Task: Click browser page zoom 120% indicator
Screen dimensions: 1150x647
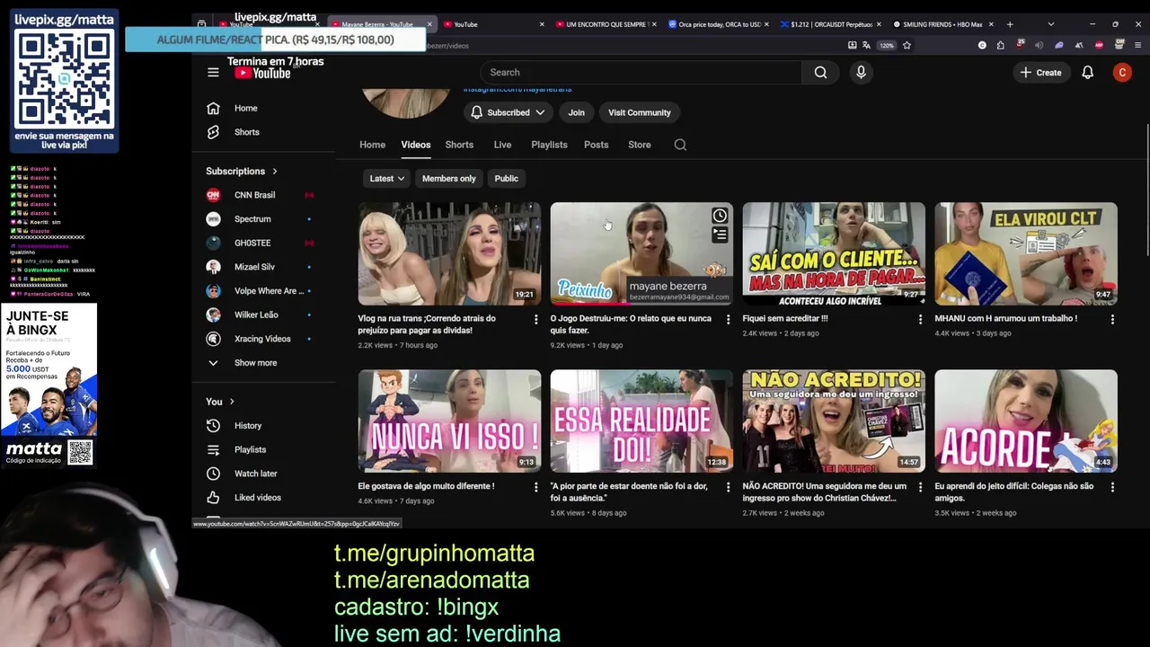Action: [886, 45]
